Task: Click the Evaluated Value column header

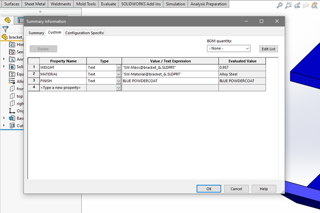Action: (242, 61)
